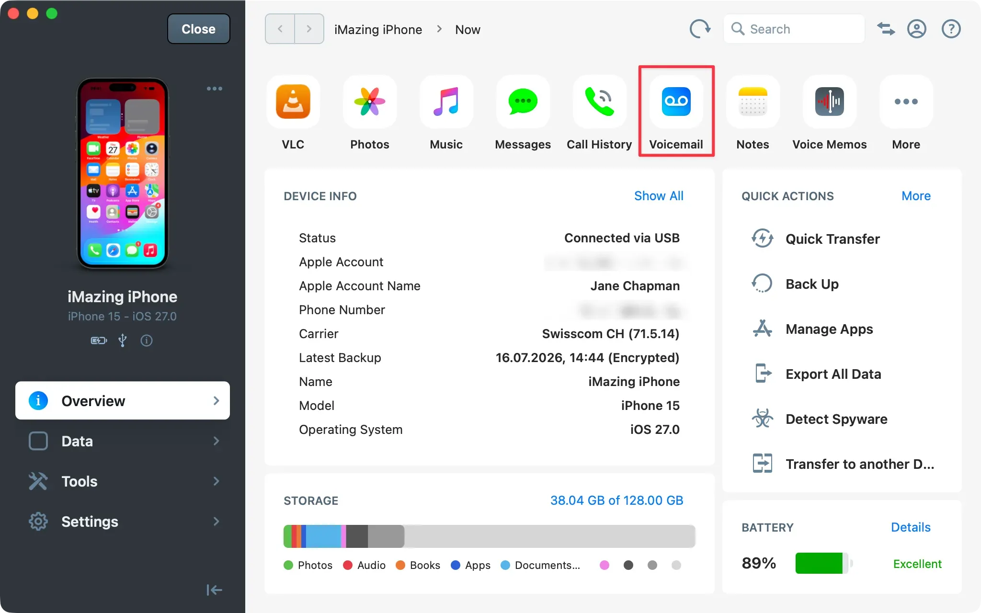The height and width of the screenshot is (613, 981).
Task: Click the pink storage legend dot
Action: pyautogui.click(x=605, y=565)
